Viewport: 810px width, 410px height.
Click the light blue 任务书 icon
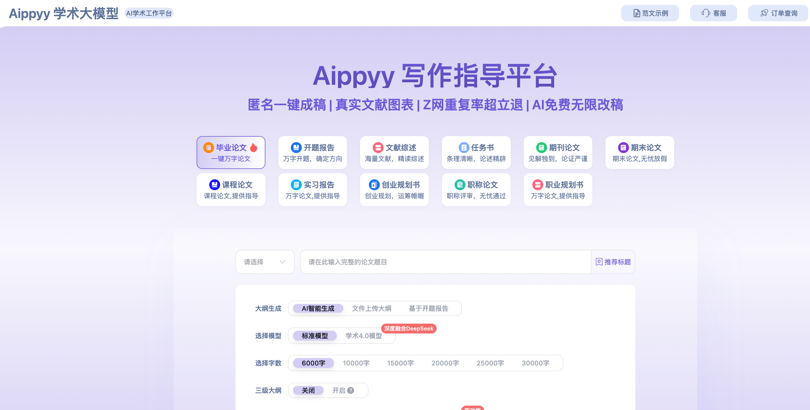pos(464,148)
